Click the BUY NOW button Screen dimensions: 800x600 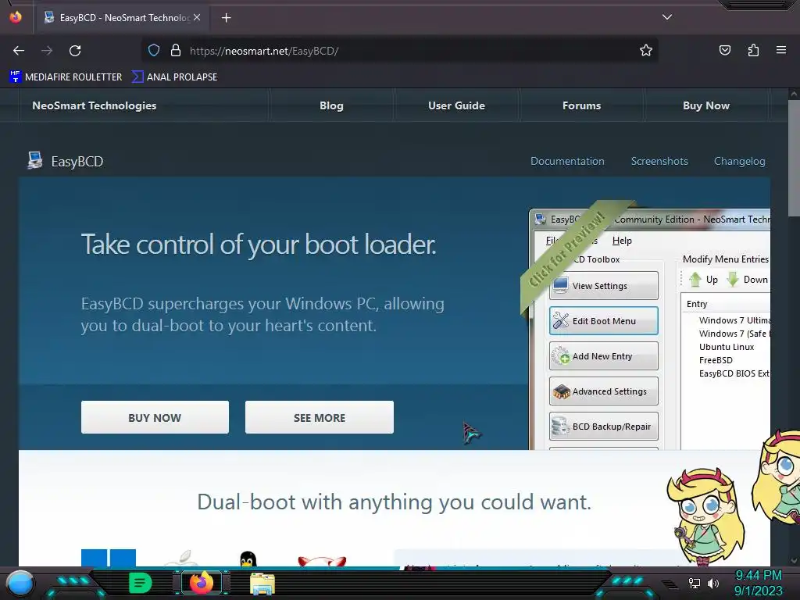pyautogui.click(x=155, y=417)
